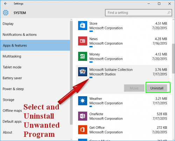The image size is (175, 141).
Task: Click the Microsoft Solitaire Collection icon
Action: coord(83,72)
